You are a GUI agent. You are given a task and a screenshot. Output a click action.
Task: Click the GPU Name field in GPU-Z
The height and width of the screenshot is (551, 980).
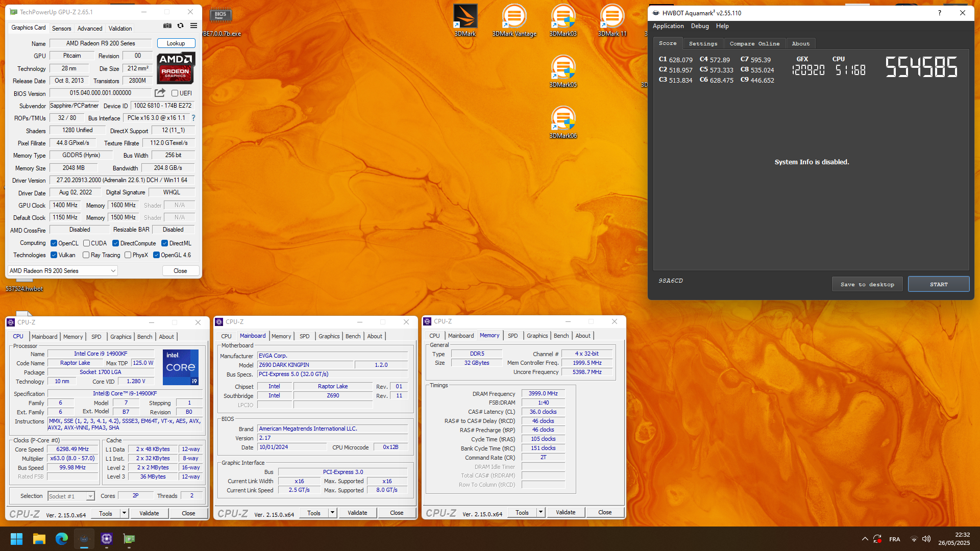(101, 43)
